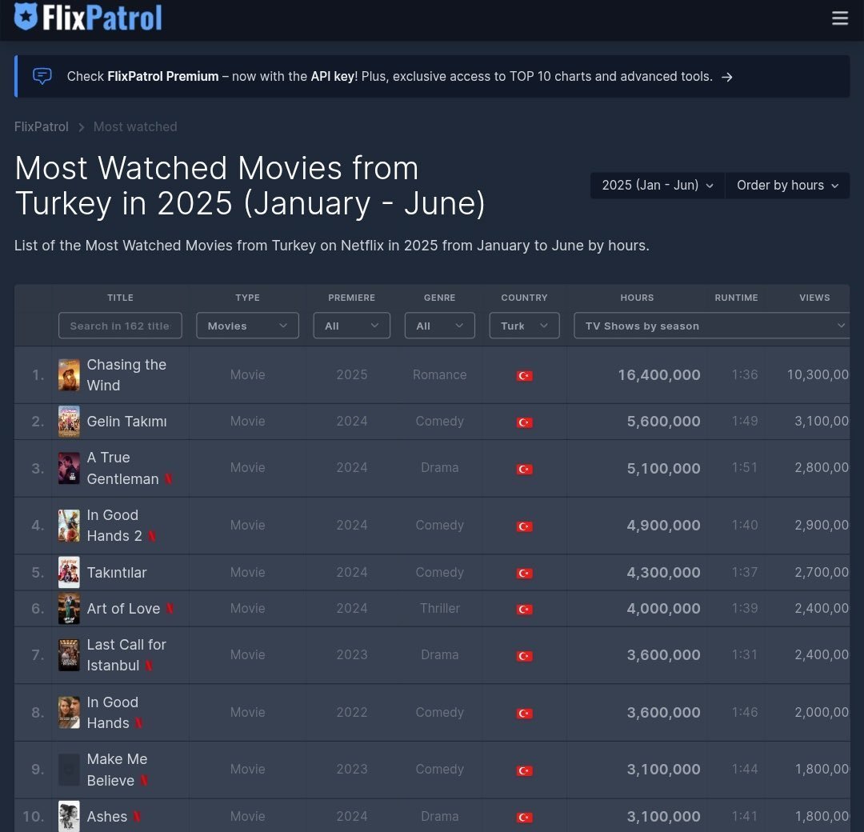Image resolution: width=864 pixels, height=832 pixels.
Task: Open the hamburger menu icon
Action: point(839,18)
